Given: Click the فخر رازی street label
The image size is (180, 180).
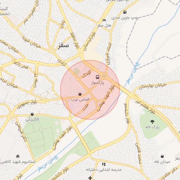Looking at the screenshot, I should pyautogui.click(x=21, y=65).
